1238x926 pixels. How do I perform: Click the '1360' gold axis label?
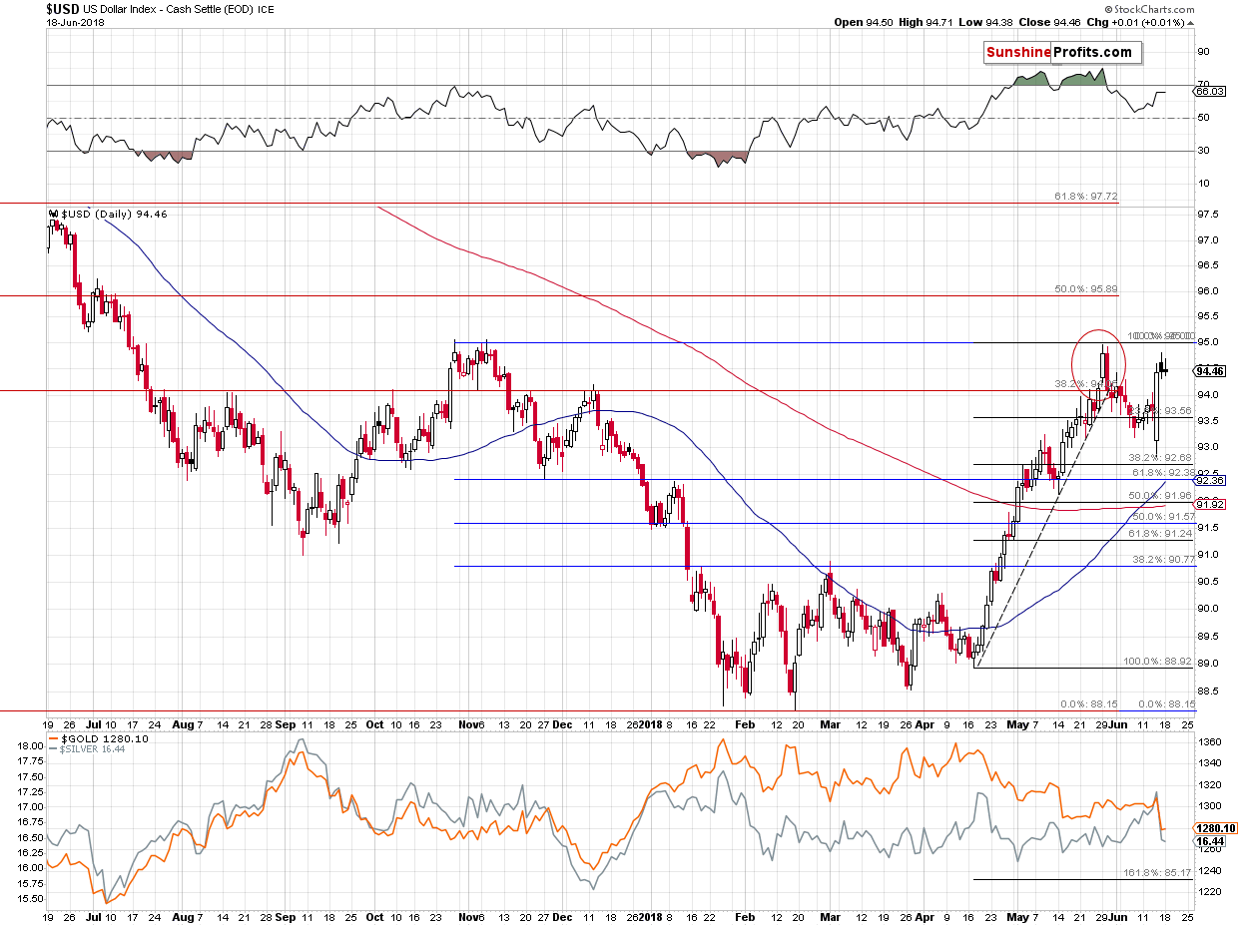pos(1208,742)
